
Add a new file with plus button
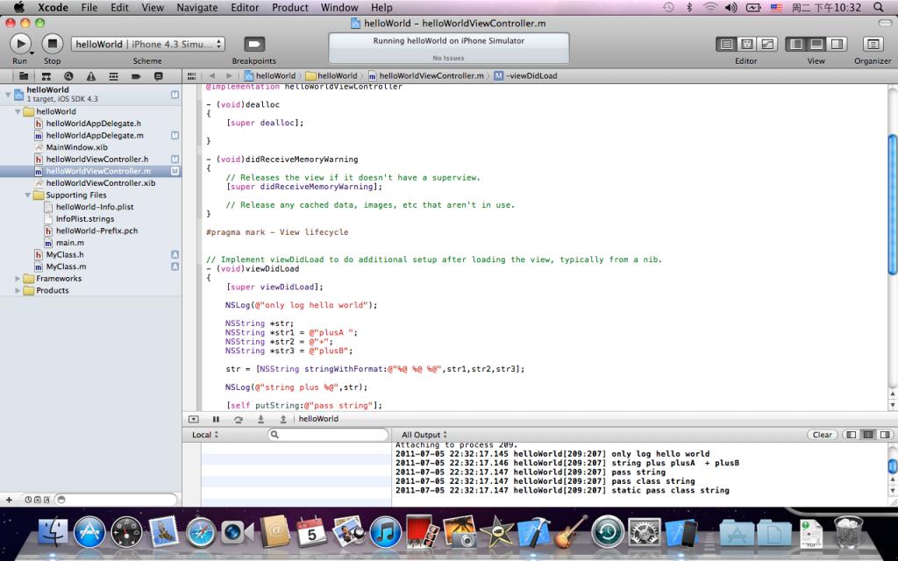(9, 500)
